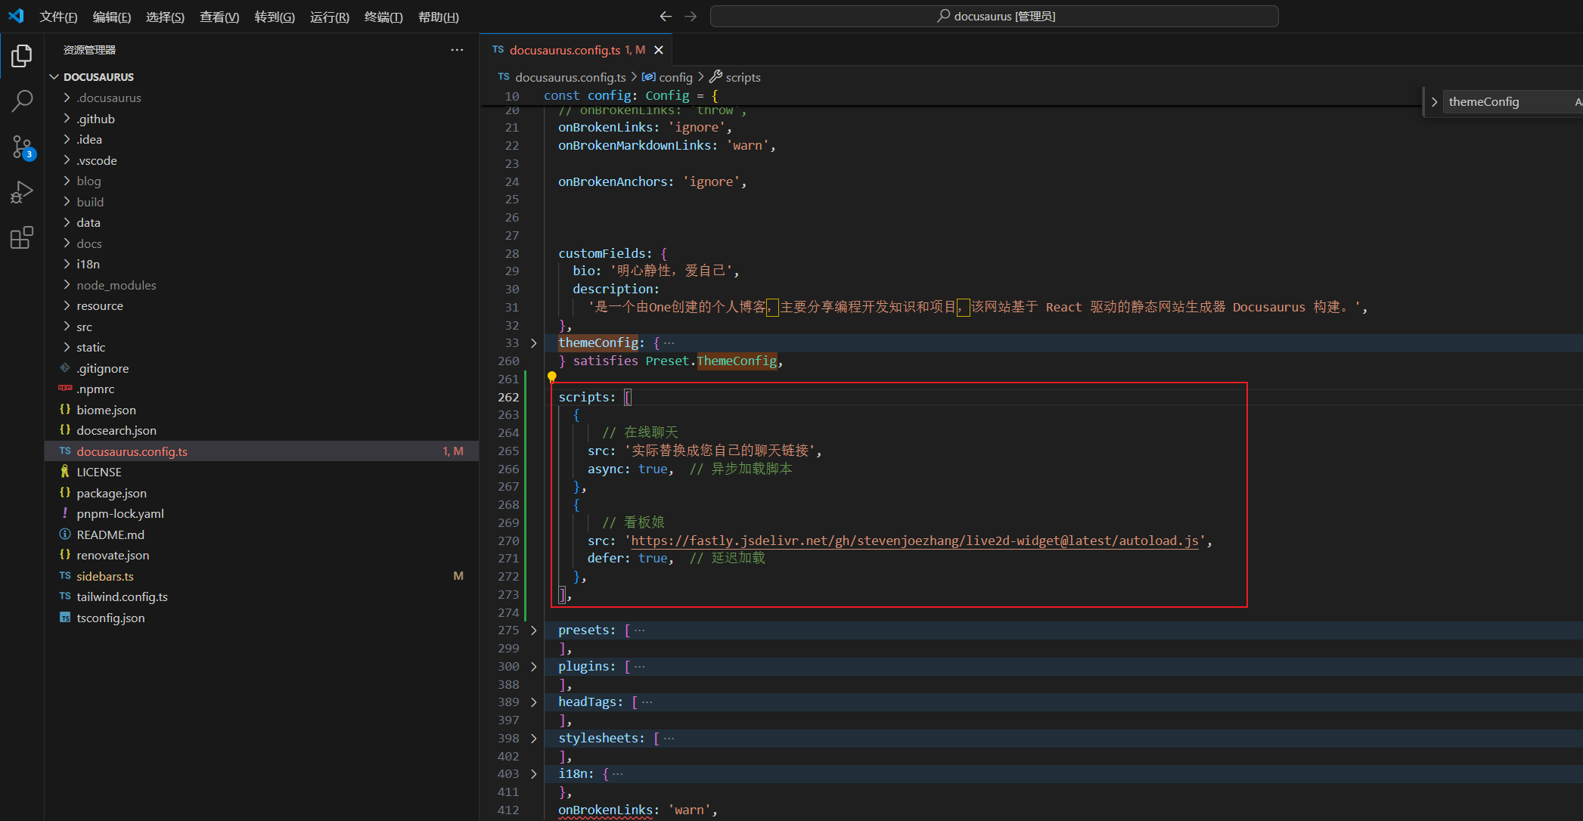Image resolution: width=1583 pixels, height=821 pixels.
Task: Expand the node_modules folder
Action: 262,285
